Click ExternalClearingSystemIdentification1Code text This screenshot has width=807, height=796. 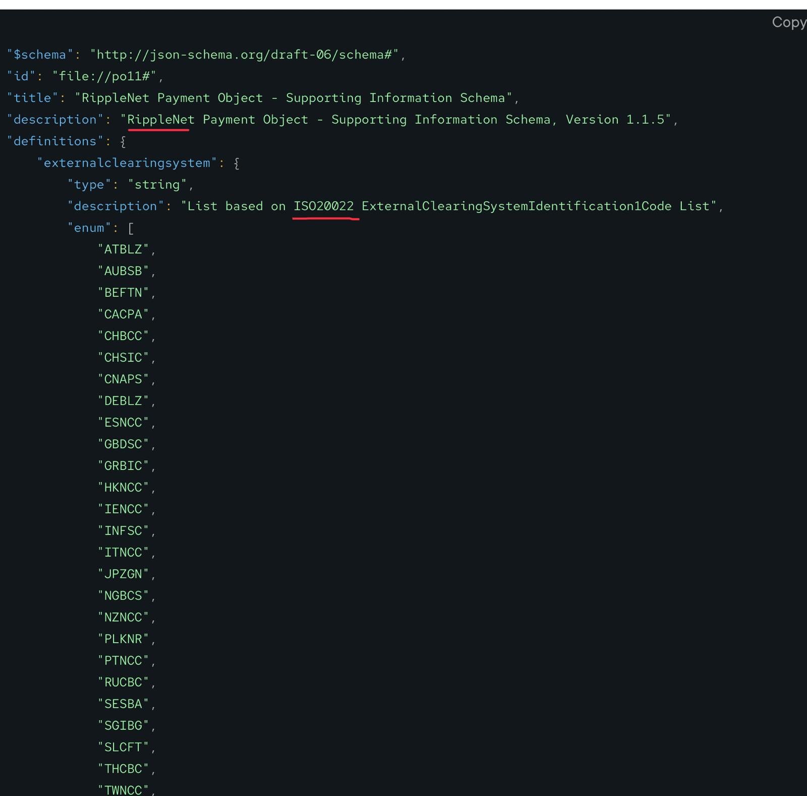pos(516,206)
